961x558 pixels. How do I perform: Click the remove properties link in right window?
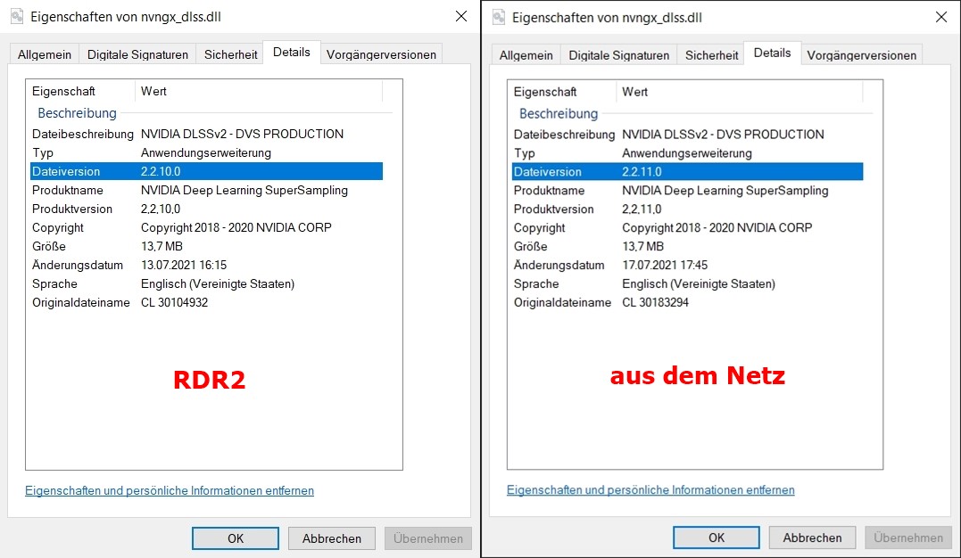650,490
